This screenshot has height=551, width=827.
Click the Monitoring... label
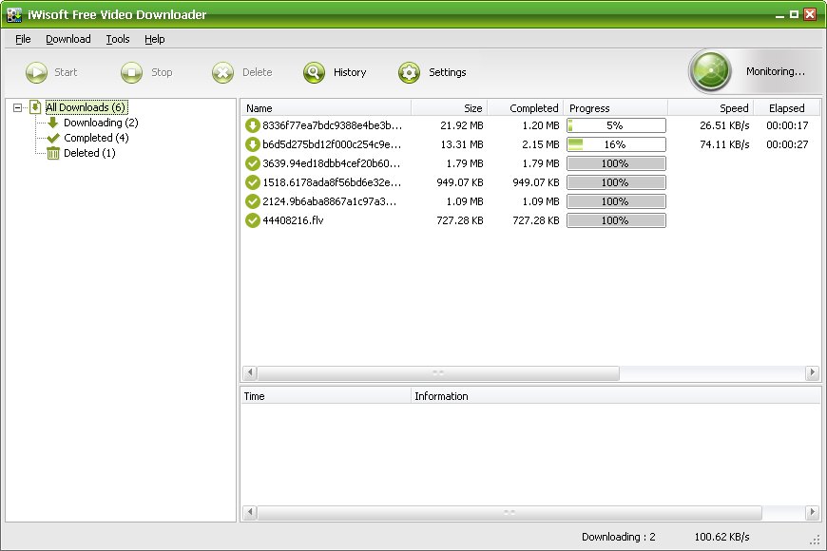(x=776, y=71)
